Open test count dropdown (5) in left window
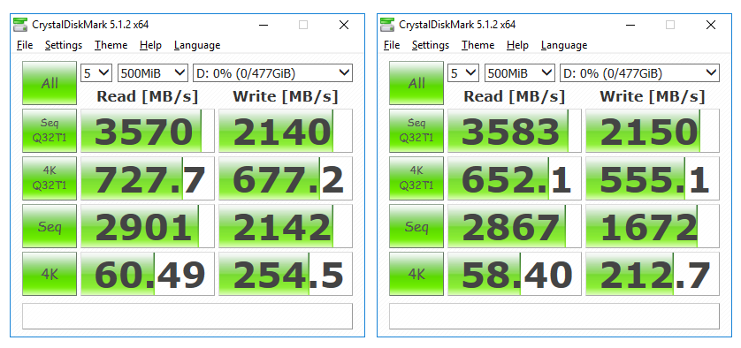This screenshot has height=348, width=741. [x=96, y=73]
